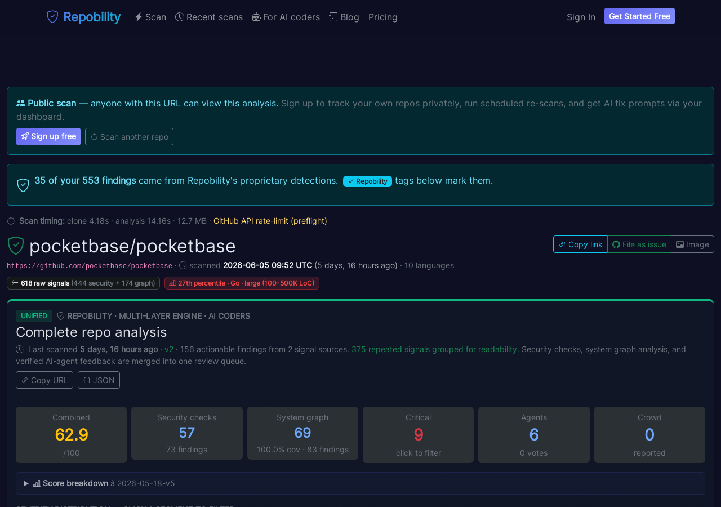Viewport: 721px width, 507px height.
Task: Click the shield icon beside findings notice
Action: [23, 185]
